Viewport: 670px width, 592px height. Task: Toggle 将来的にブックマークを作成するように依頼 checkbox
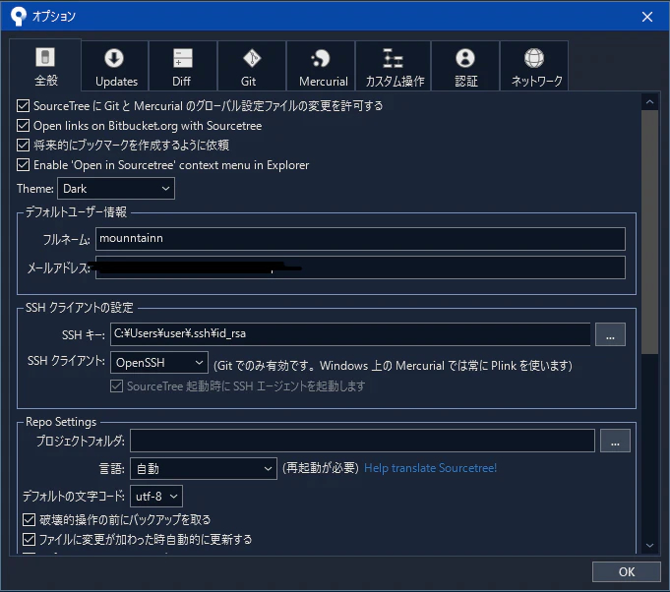(x=23, y=146)
